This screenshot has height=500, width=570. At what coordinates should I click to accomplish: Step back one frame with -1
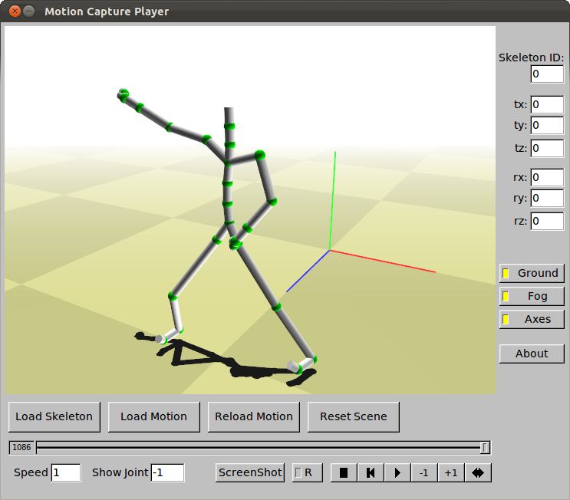(424, 472)
